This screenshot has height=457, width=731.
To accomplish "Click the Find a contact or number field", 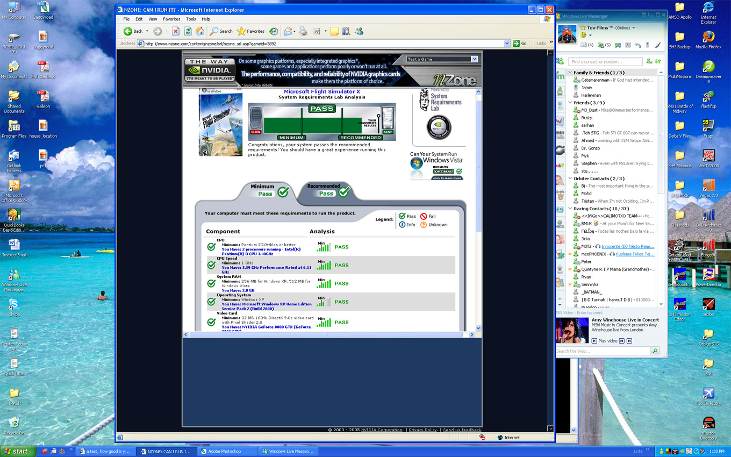I will point(606,62).
